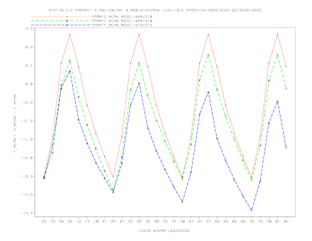Click the x-axis tick label 03

pos(53,221)
